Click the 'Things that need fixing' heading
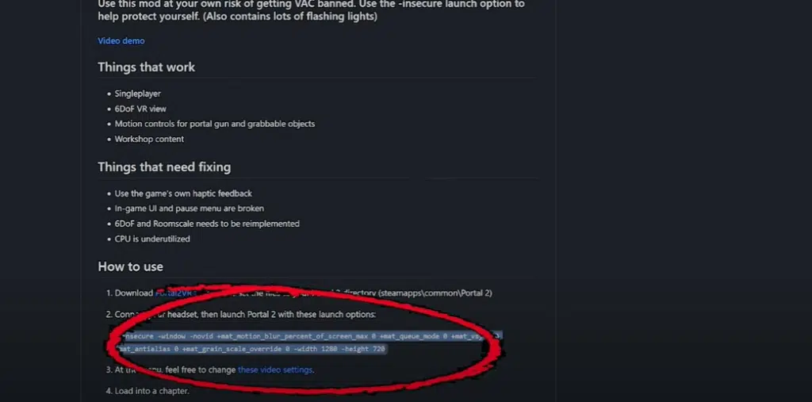The width and height of the screenshot is (812, 402). (164, 167)
